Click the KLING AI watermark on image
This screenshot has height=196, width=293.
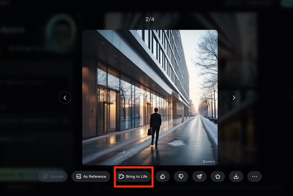(x=209, y=161)
